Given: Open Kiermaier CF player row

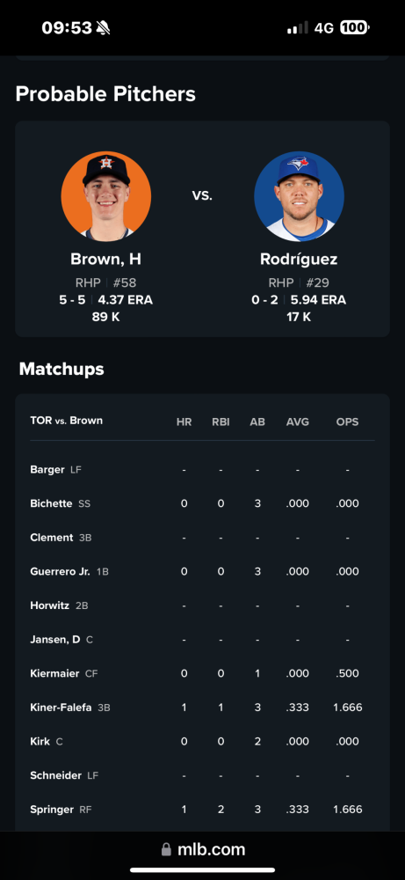Looking at the screenshot, I should [202, 673].
